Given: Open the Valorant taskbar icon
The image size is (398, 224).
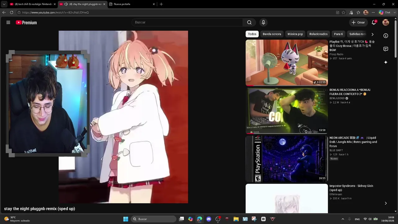Looking at the screenshot, I should [x=273, y=219].
